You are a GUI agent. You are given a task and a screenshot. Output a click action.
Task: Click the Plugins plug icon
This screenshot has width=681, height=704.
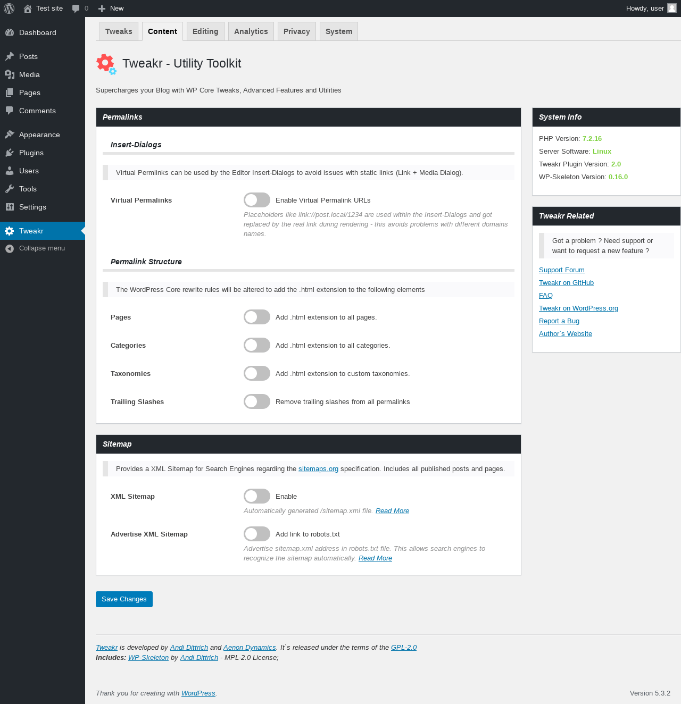[x=10, y=153]
